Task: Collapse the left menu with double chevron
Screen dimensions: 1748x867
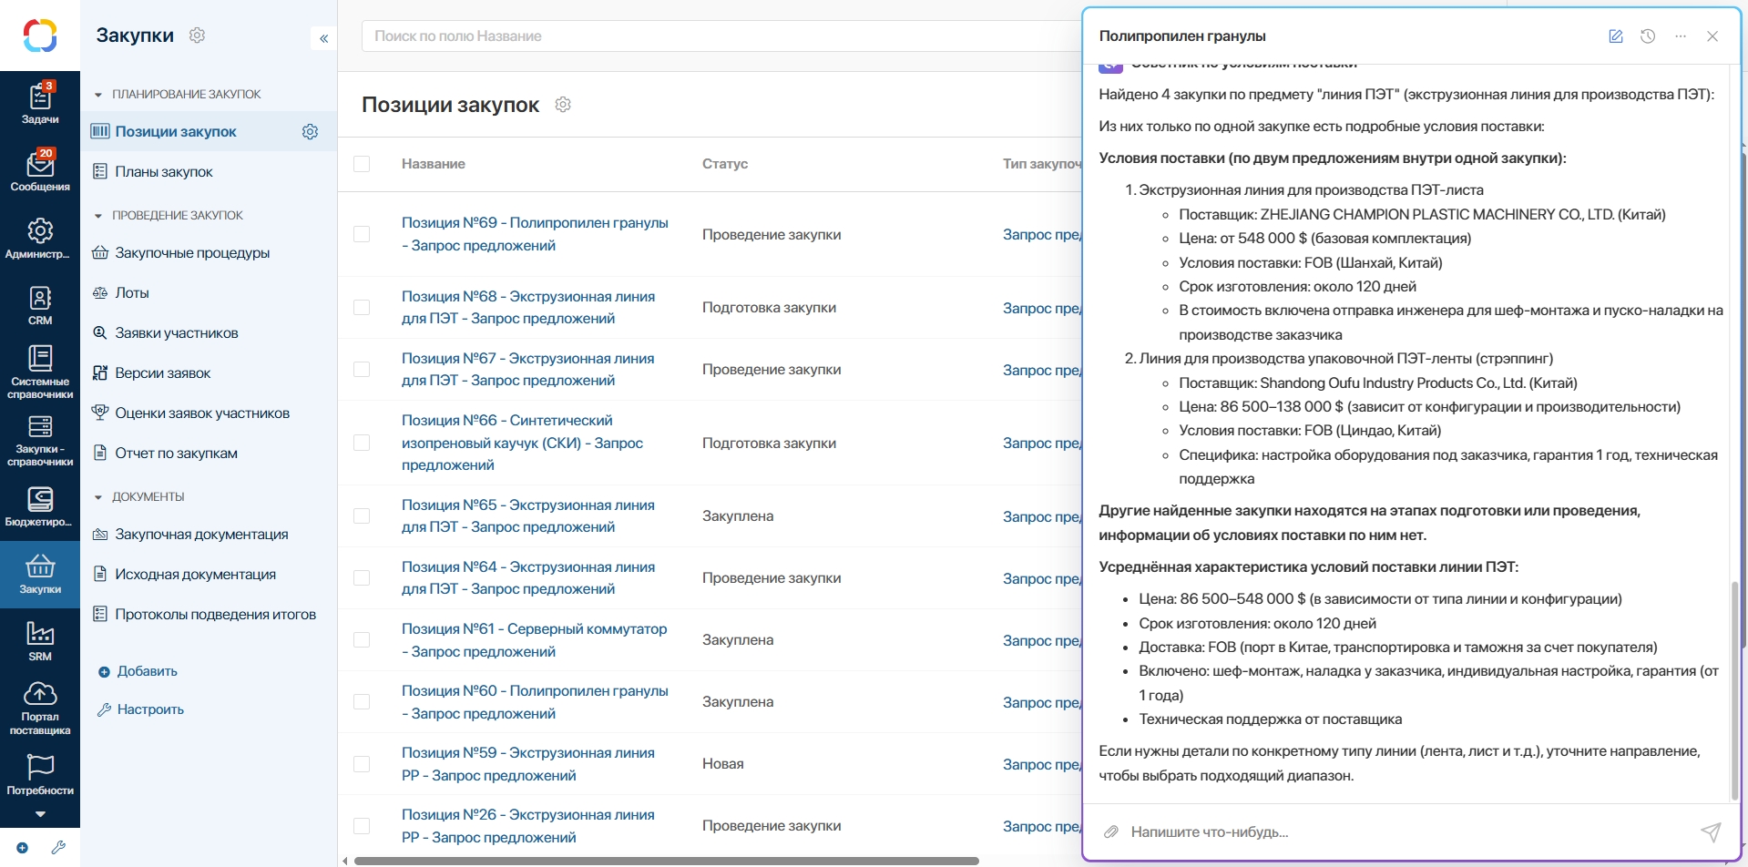Action: pyautogui.click(x=324, y=38)
